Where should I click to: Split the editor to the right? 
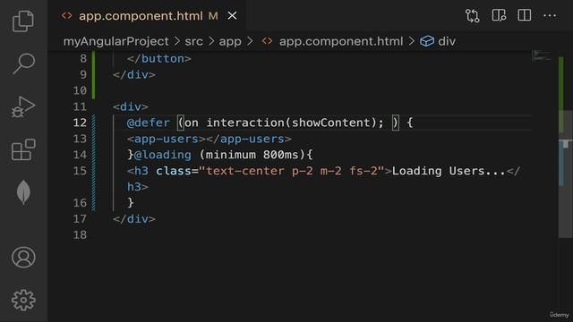click(524, 16)
